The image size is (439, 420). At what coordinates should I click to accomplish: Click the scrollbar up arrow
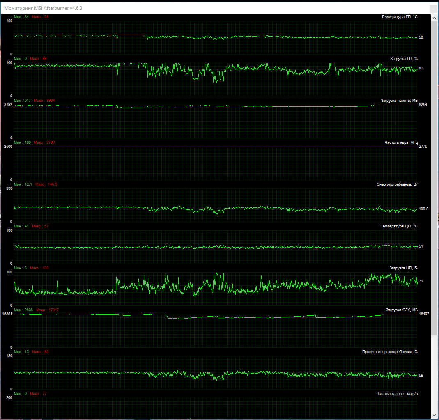pos(434,18)
